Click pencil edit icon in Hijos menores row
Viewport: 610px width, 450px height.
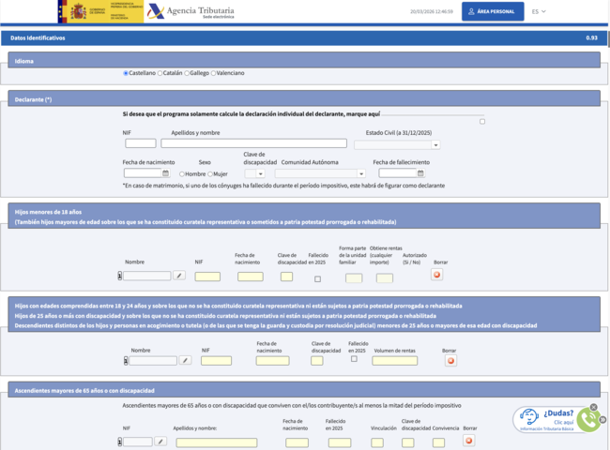179,276
